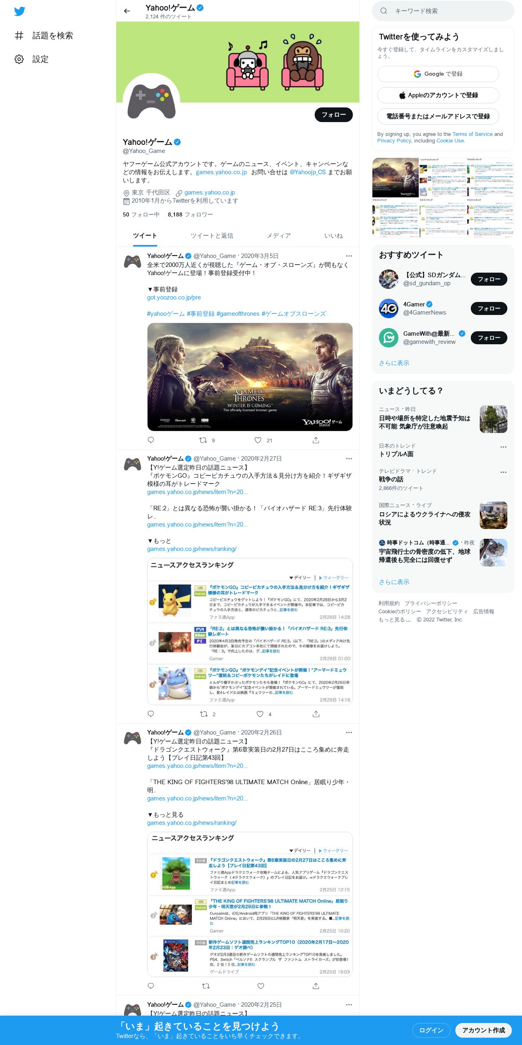View the 8,188 フォロワー list
The width and height of the screenshot is (522, 1045).
190,215
